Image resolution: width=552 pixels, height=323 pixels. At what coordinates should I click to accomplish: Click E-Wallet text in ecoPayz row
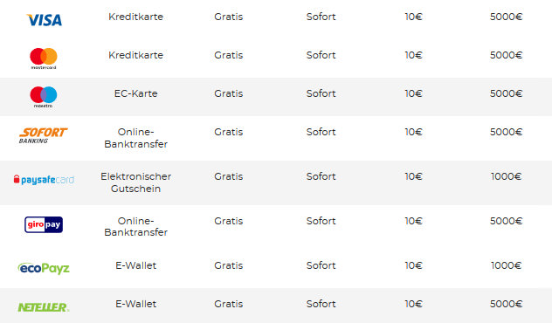(136, 265)
